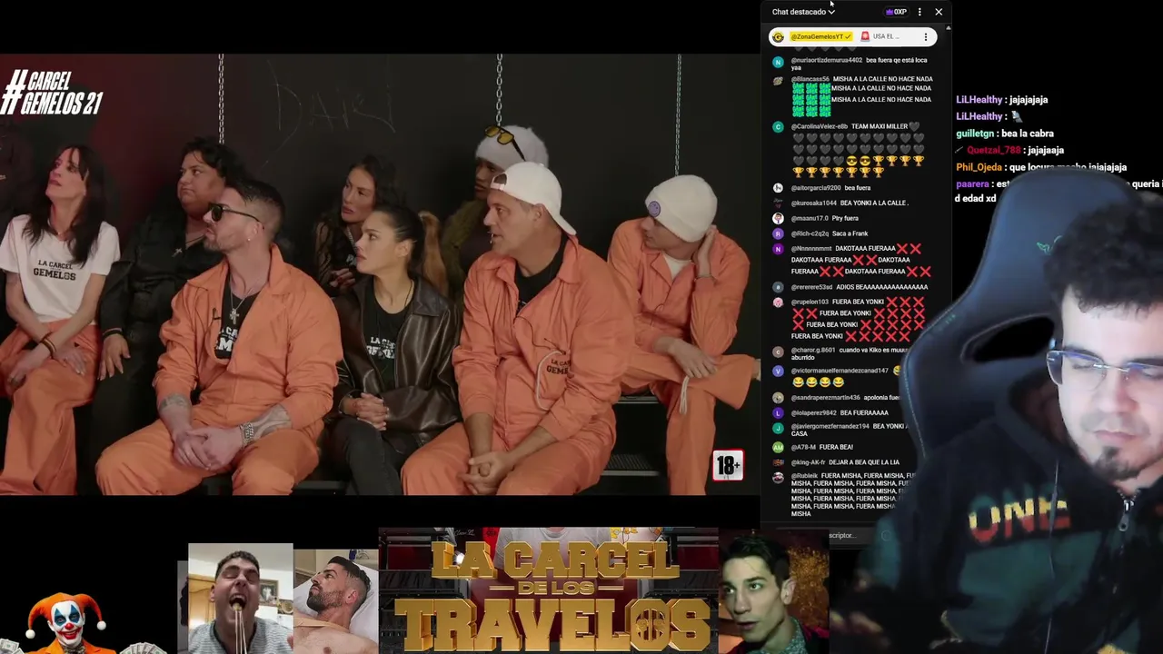Click avatar of @maanu17.0
This screenshot has width=1163, height=654.
point(778,219)
